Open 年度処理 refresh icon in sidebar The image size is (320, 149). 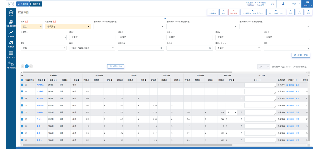coord(11,44)
